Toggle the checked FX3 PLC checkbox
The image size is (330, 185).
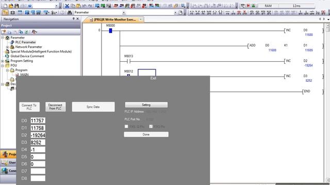pos(151,126)
